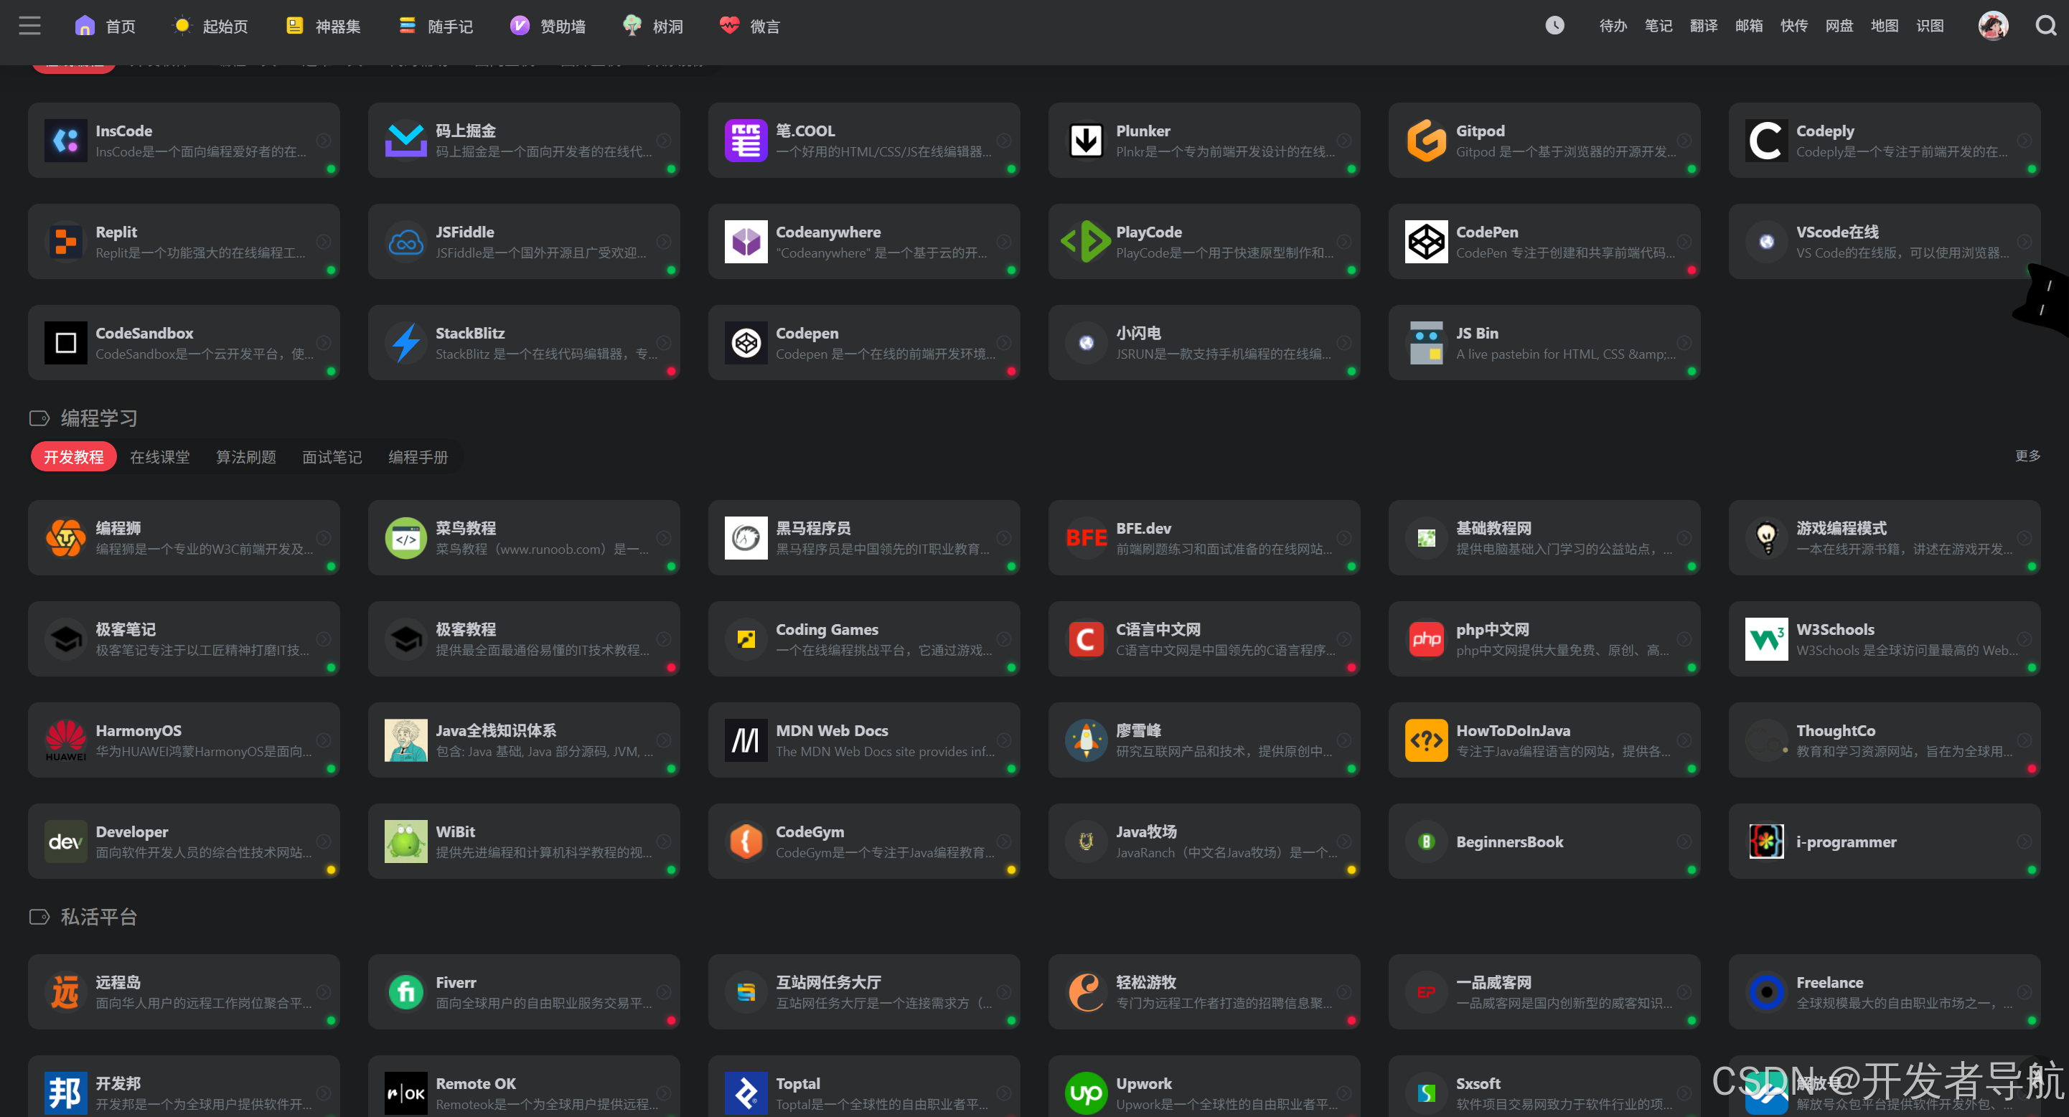Open the Codeanywhere cube icon

click(x=746, y=242)
